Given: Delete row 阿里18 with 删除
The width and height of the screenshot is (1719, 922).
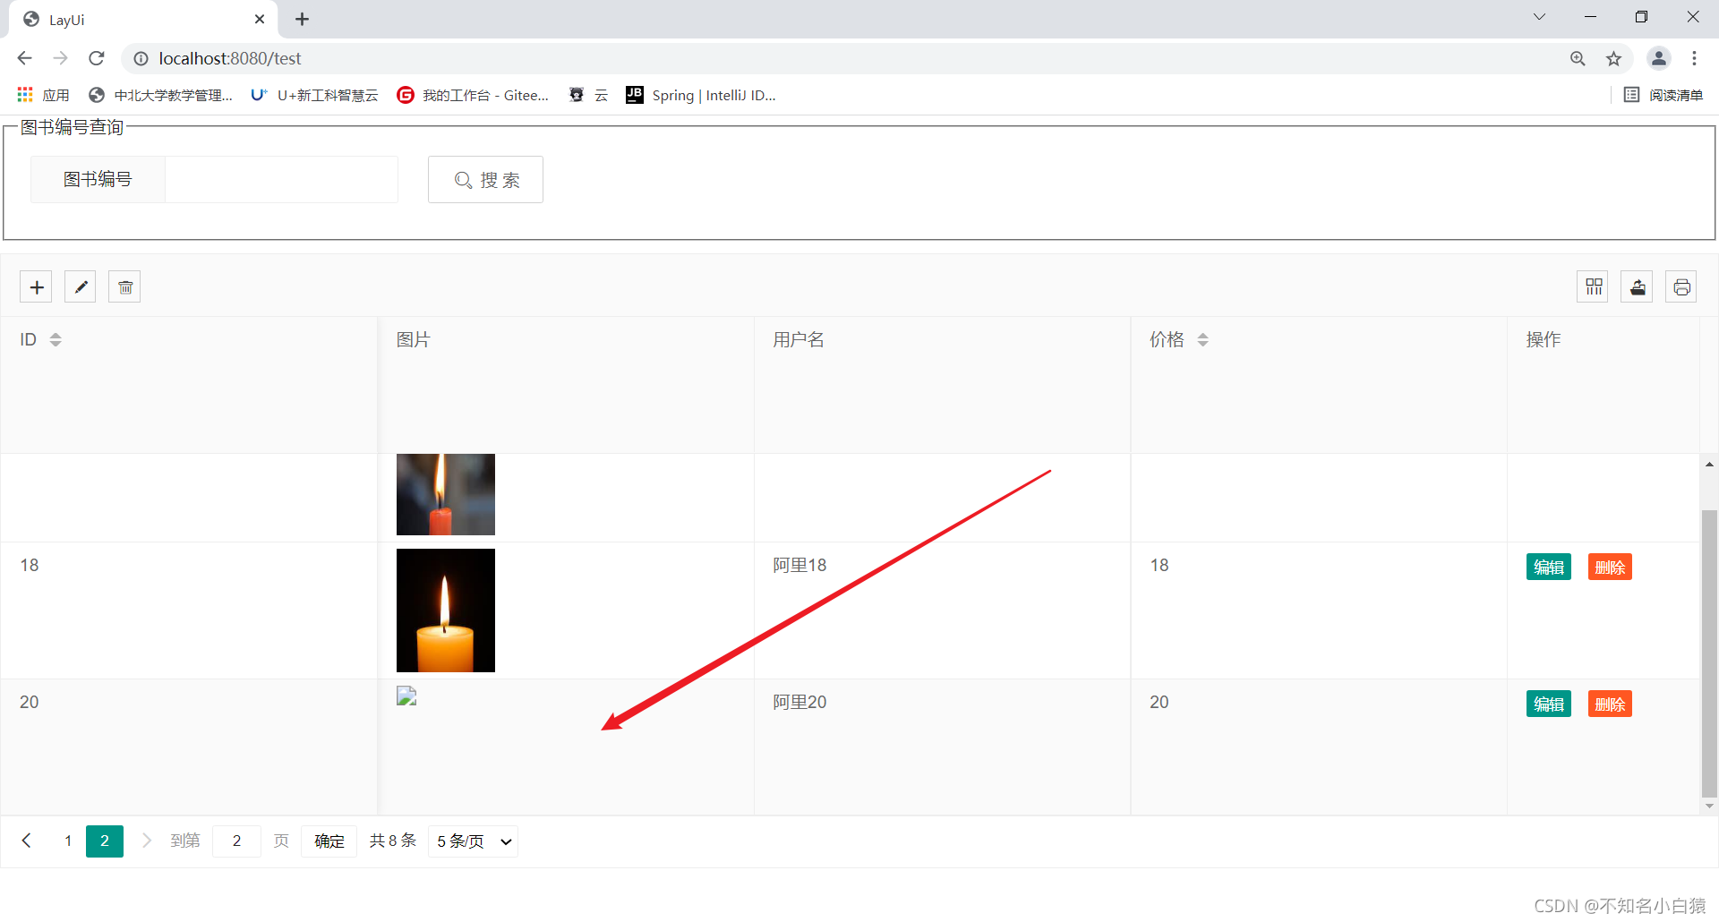Looking at the screenshot, I should tap(1610, 567).
